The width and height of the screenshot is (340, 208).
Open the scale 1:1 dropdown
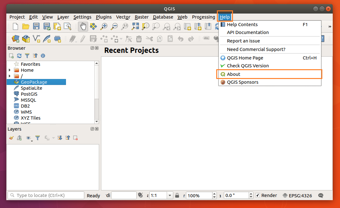point(170,195)
